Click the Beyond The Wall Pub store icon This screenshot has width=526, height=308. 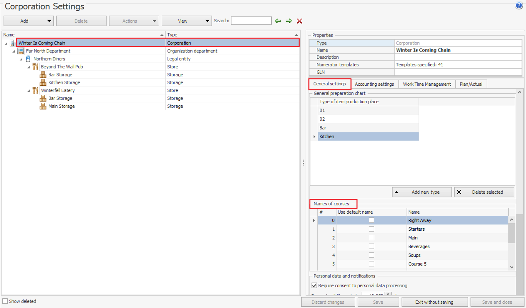36,67
